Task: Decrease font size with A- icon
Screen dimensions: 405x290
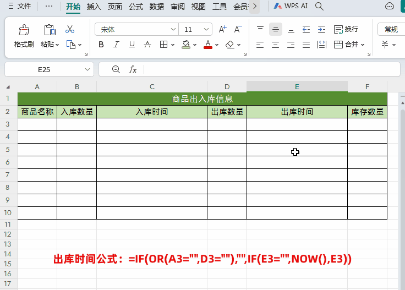Action: 238,29
